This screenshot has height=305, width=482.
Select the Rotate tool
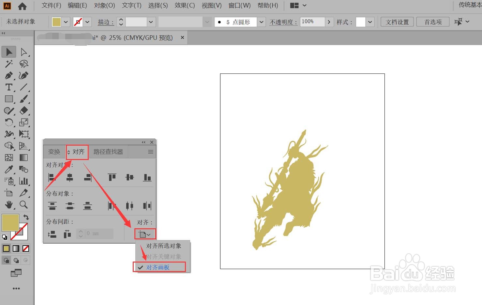(x=9, y=122)
